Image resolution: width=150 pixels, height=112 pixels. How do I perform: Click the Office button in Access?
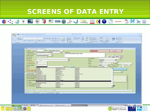14,35
